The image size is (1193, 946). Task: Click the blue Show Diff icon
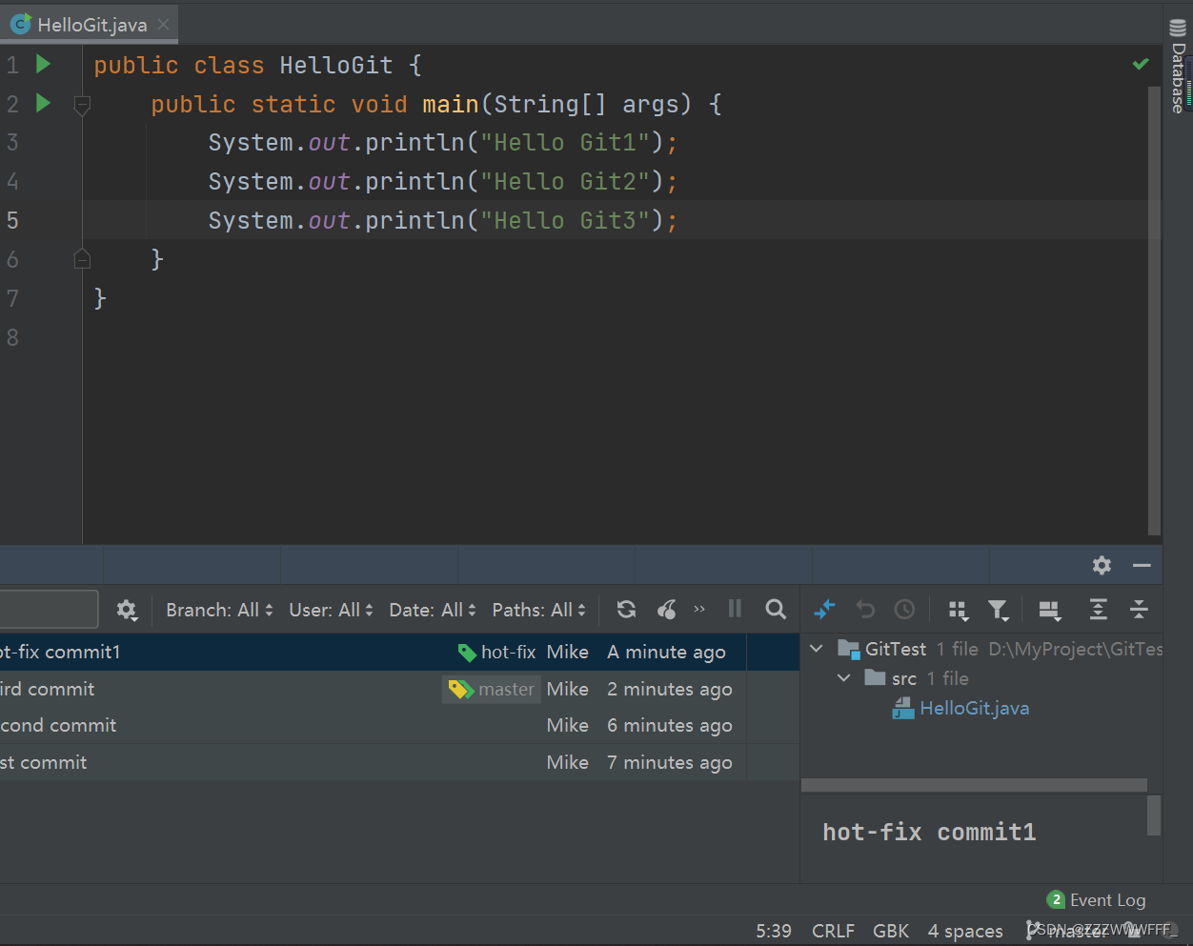tap(824, 610)
